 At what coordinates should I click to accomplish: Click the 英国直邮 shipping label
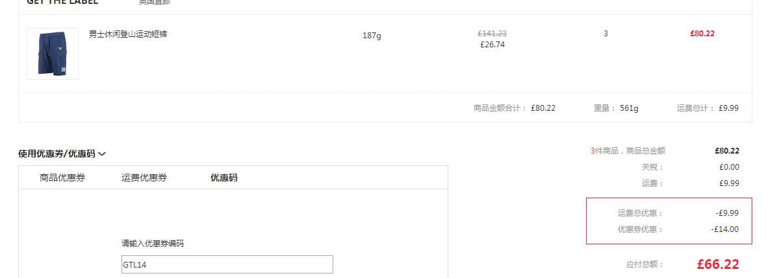(x=155, y=2)
